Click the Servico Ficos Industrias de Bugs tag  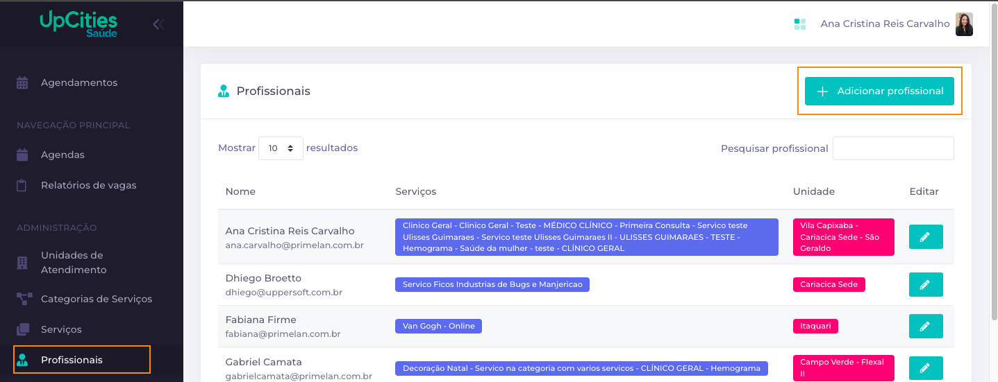[x=492, y=284]
